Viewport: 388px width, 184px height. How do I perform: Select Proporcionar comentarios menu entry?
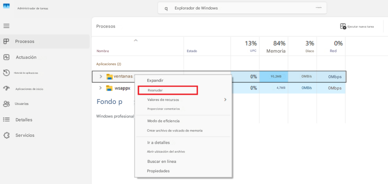[x=163, y=109]
